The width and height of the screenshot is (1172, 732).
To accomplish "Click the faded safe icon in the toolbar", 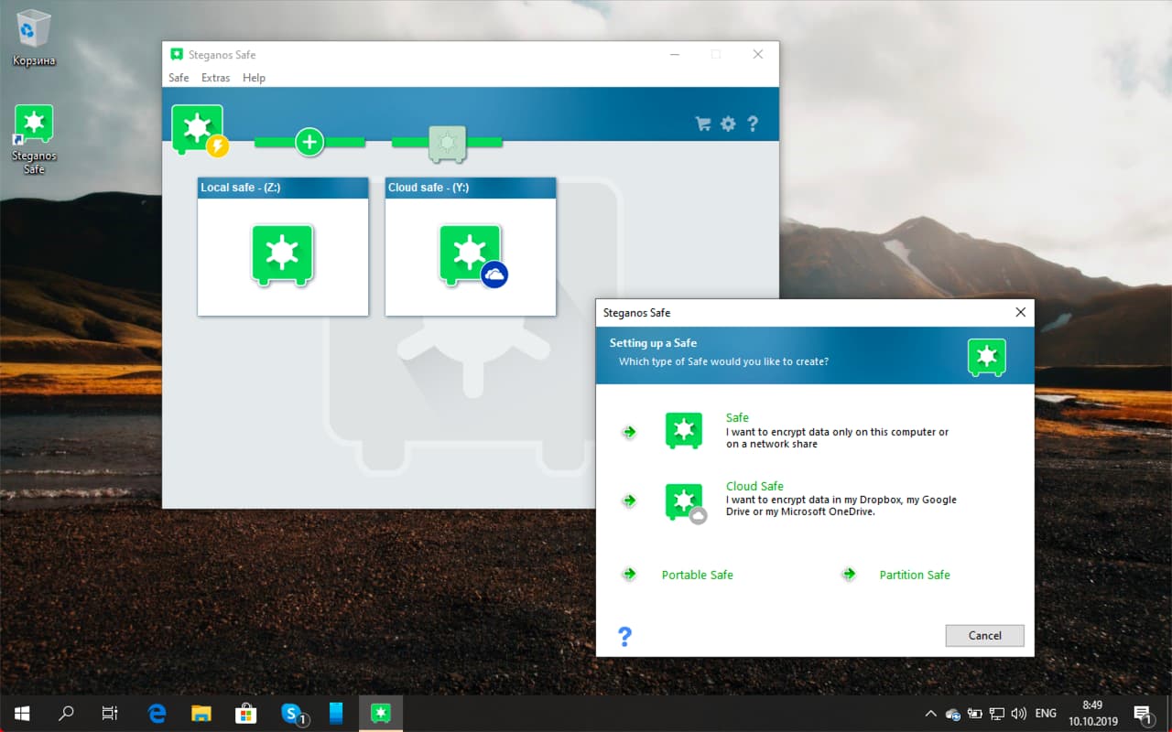I will tap(448, 143).
